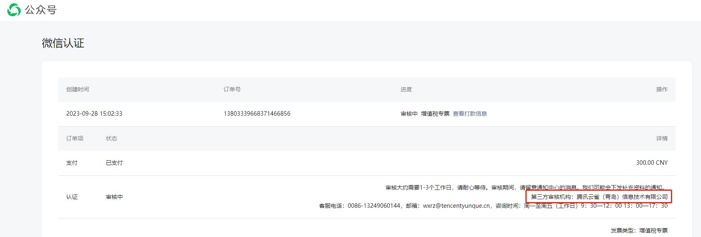Click the 订单项 sub-header

click(75, 138)
